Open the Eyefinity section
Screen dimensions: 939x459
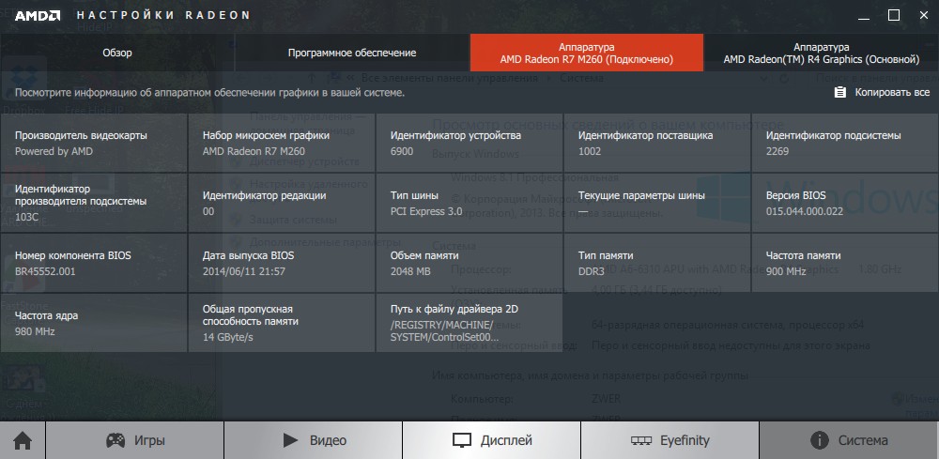point(670,440)
